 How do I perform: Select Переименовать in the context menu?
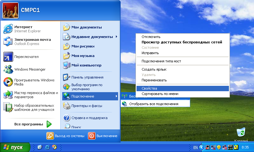pos(183,80)
